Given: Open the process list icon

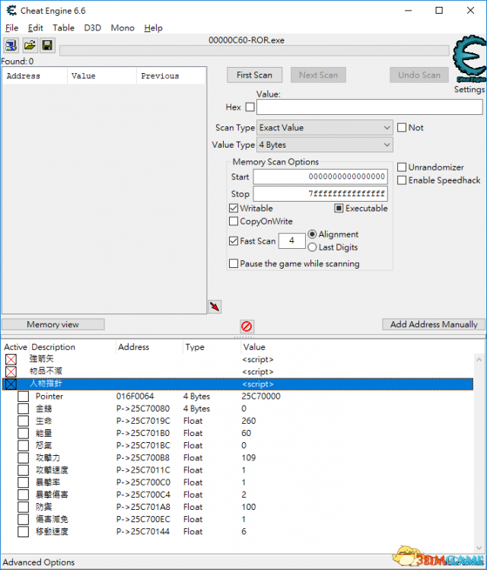Looking at the screenshot, I should coord(11,46).
